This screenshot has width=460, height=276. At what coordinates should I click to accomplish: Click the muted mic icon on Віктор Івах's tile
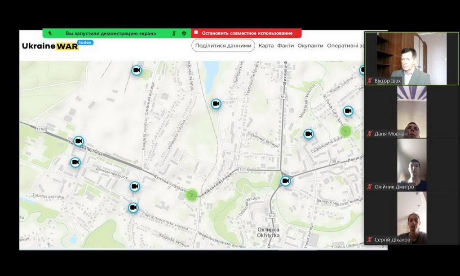[370, 81]
